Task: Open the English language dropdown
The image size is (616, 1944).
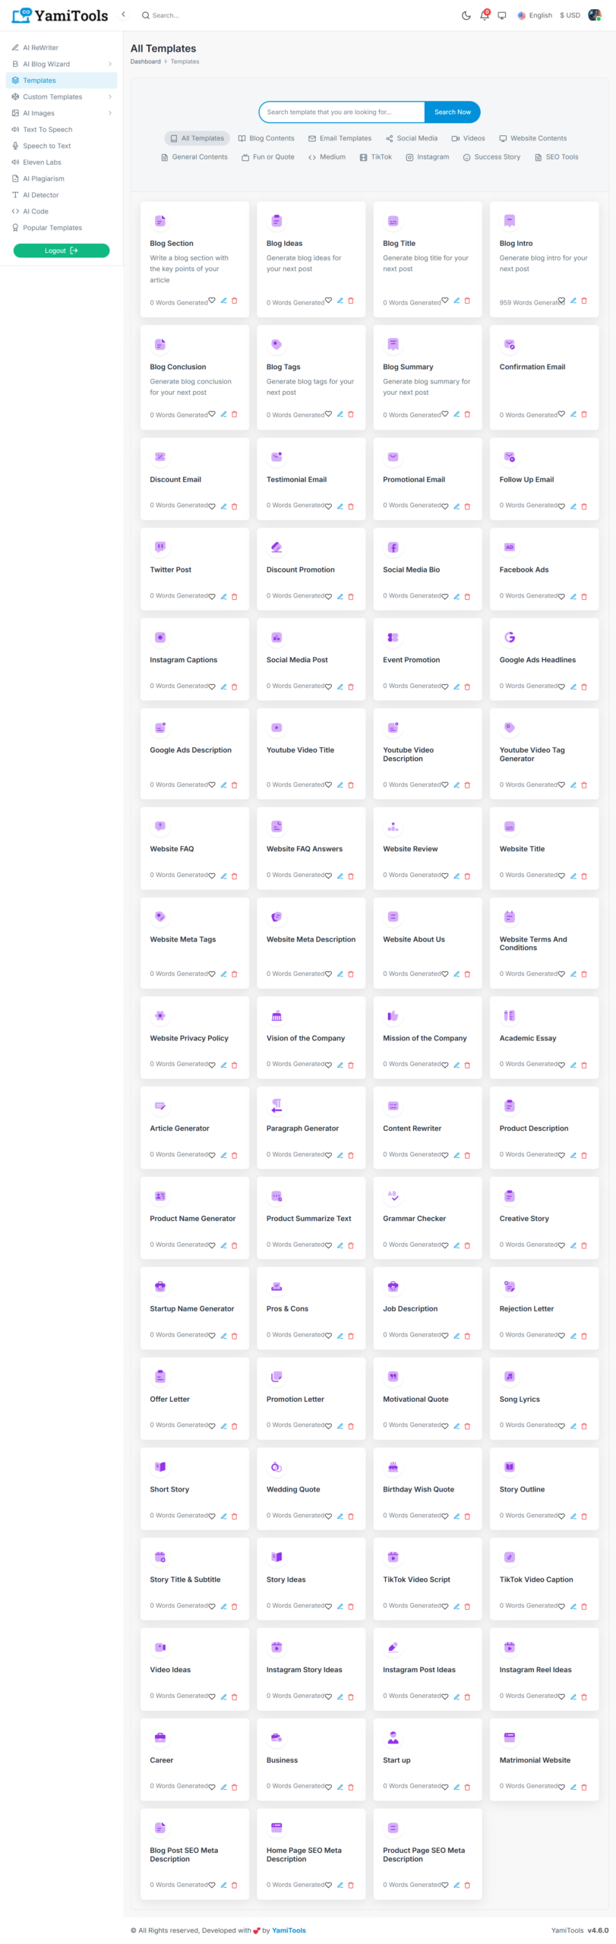Action: click(x=535, y=15)
